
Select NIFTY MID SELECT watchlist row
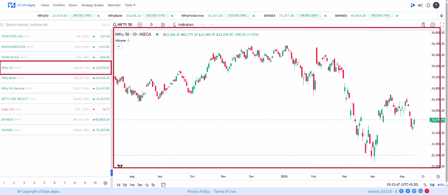55,99
